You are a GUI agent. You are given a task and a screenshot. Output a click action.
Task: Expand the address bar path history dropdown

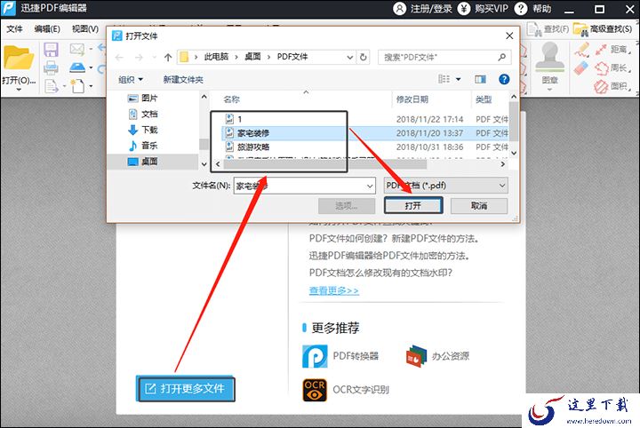[350, 57]
